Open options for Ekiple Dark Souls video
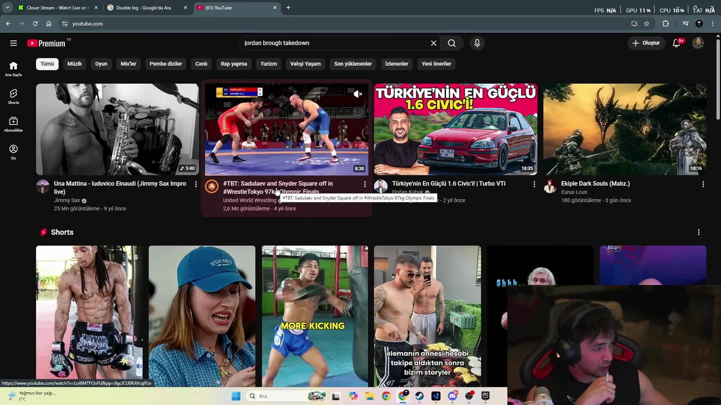The width and height of the screenshot is (721, 405). click(703, 184)
